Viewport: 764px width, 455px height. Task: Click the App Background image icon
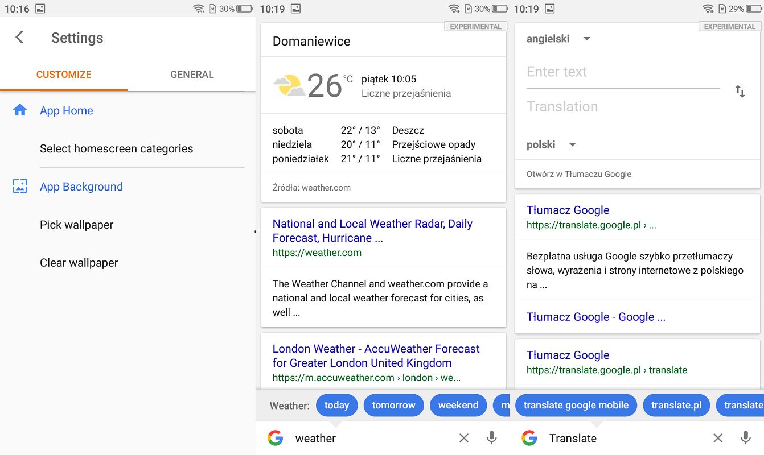point(20,186)
